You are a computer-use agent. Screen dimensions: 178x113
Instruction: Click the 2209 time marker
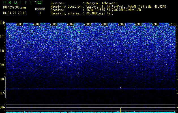pos(155,24)
